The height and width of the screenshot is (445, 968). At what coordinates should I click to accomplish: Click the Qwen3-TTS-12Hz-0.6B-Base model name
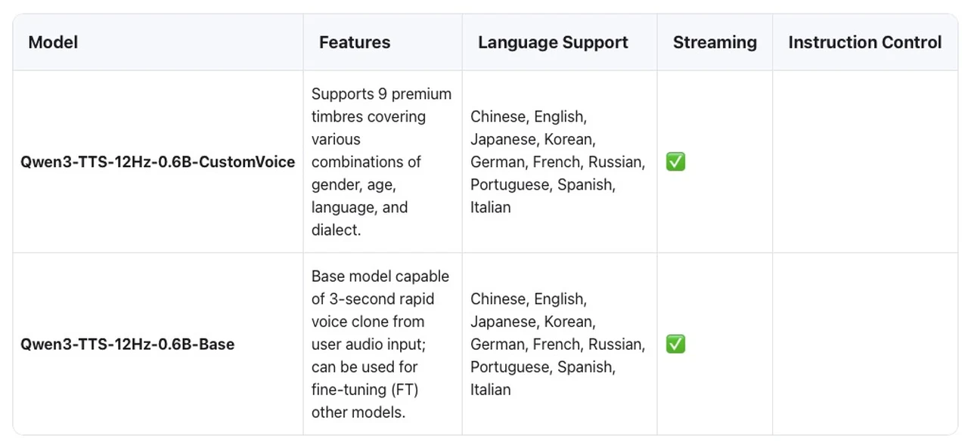127,345
